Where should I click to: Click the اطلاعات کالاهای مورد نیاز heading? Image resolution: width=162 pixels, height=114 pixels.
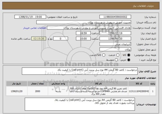click(x=140, y=78)
